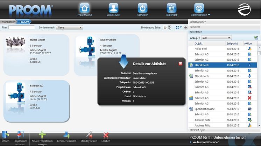This screenshot has width=261, height=146.
Task: Close the Details zur Aktivität popup
Action: 180,64
